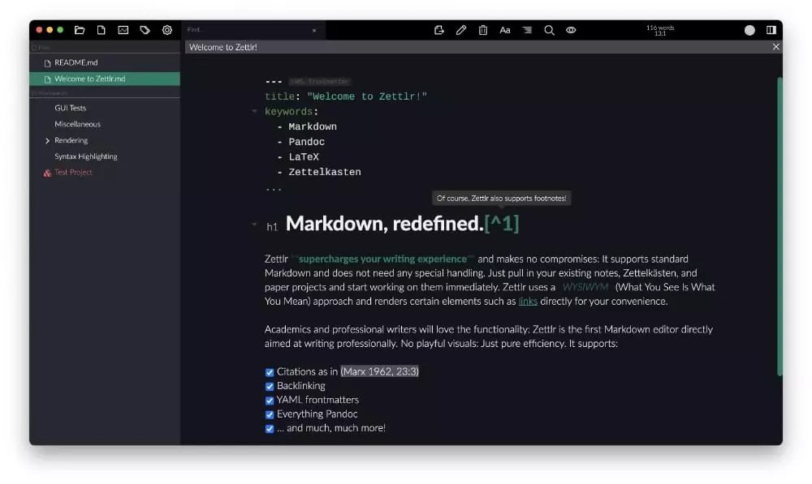Uncheck the Backlinking checkbox
Image resolution: width=812 pixels, height=484 pixels.
270,386
